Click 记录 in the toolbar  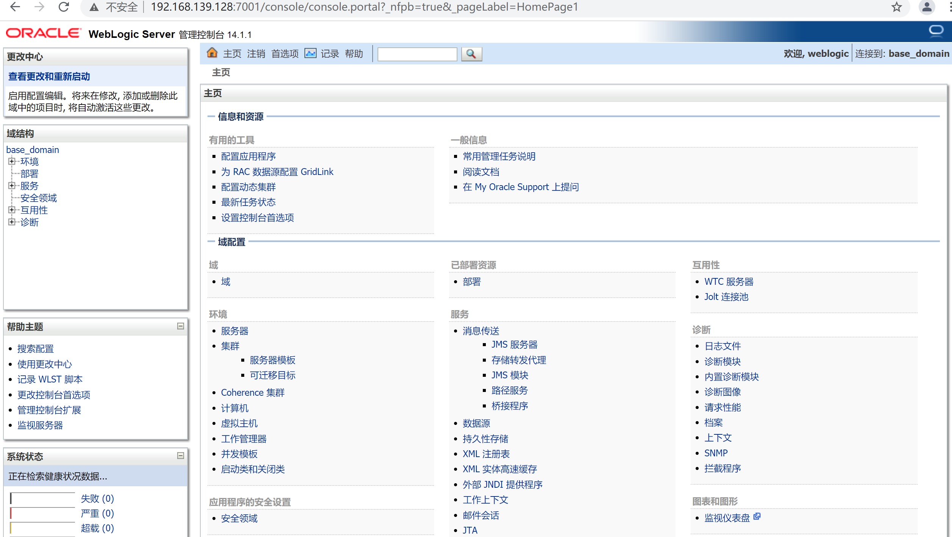coord(330,54)
